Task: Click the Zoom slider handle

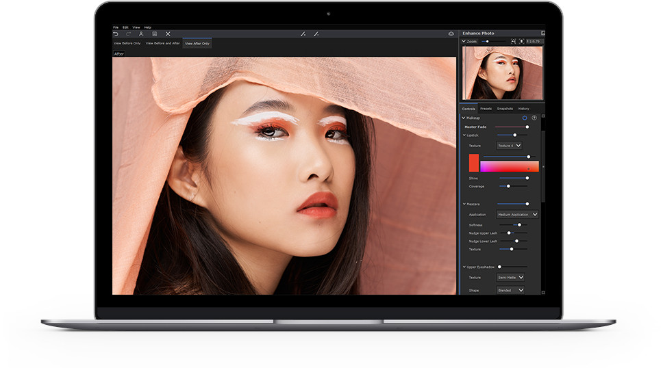Action: click(x=488, y=42)
